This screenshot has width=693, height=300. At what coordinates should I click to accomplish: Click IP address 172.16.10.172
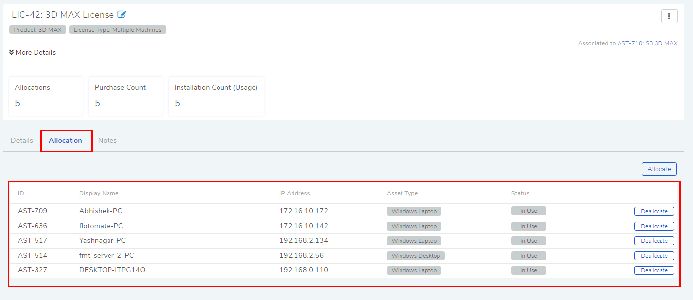(x=303, y=211)
